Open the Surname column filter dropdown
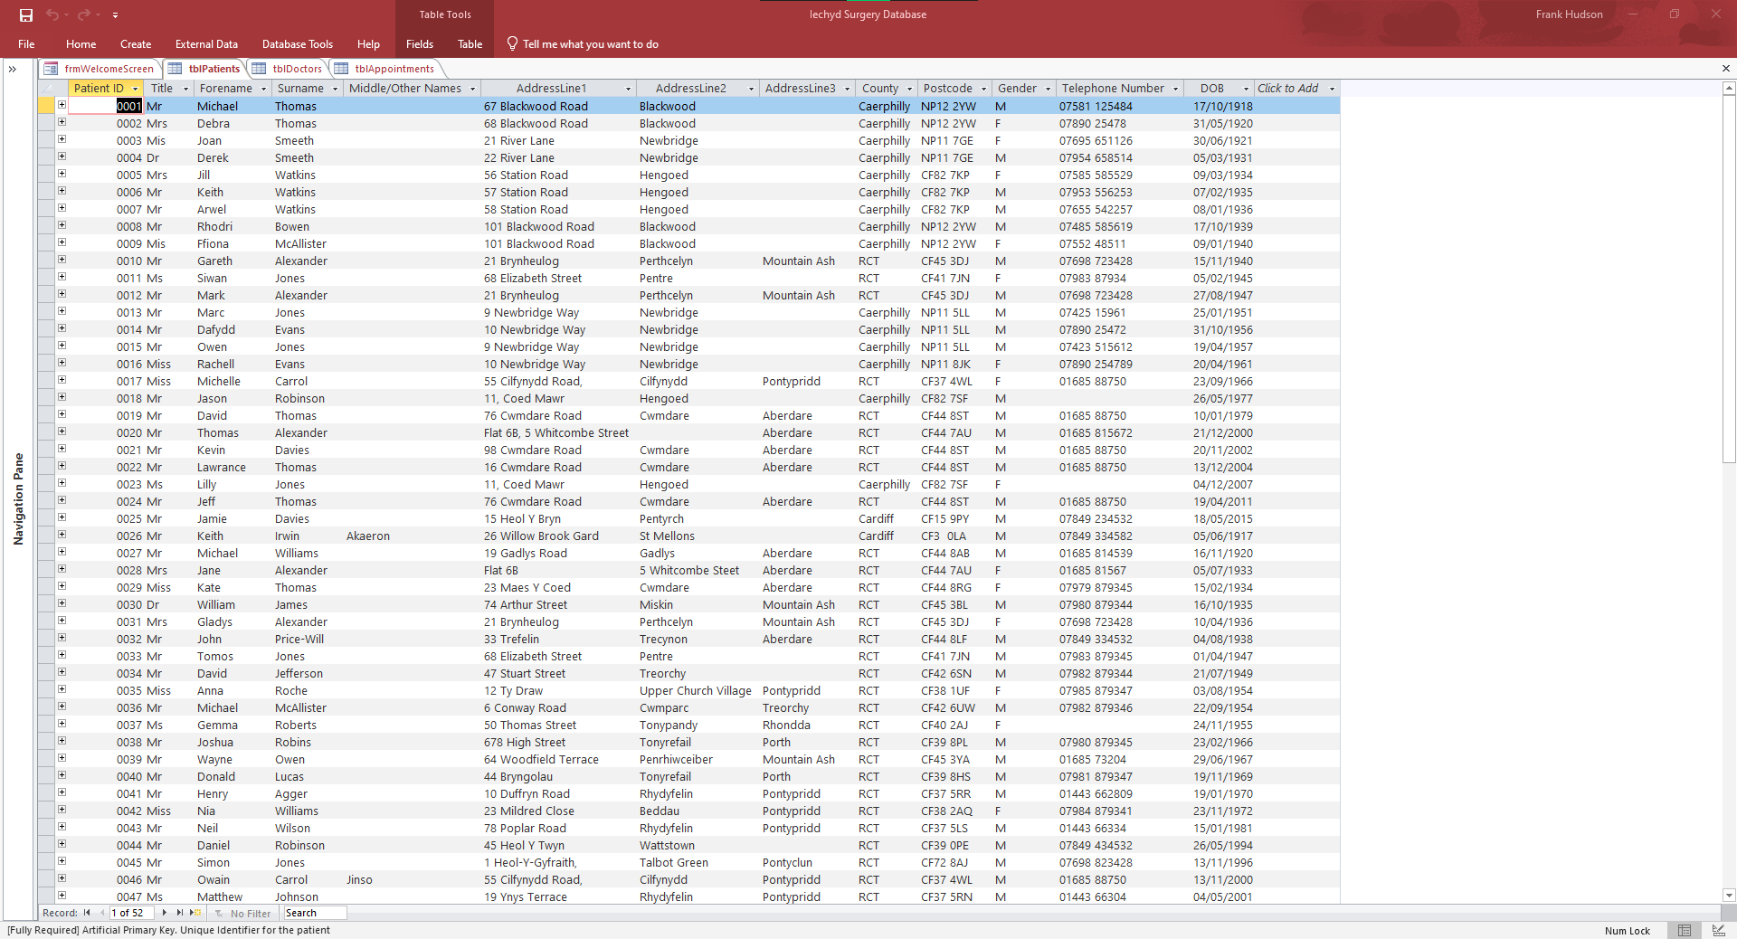Image resolution: width=1737 pixels, height=939 pixels. (x=334, y=89)
